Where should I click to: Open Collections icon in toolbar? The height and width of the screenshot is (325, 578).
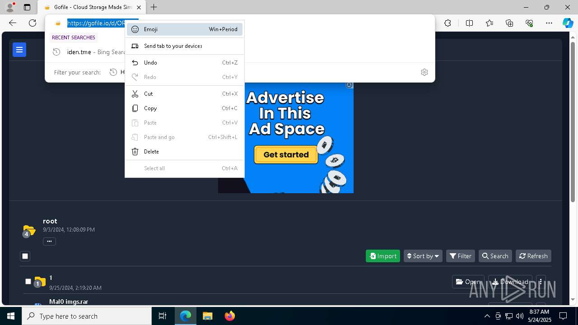click(509, 23)
